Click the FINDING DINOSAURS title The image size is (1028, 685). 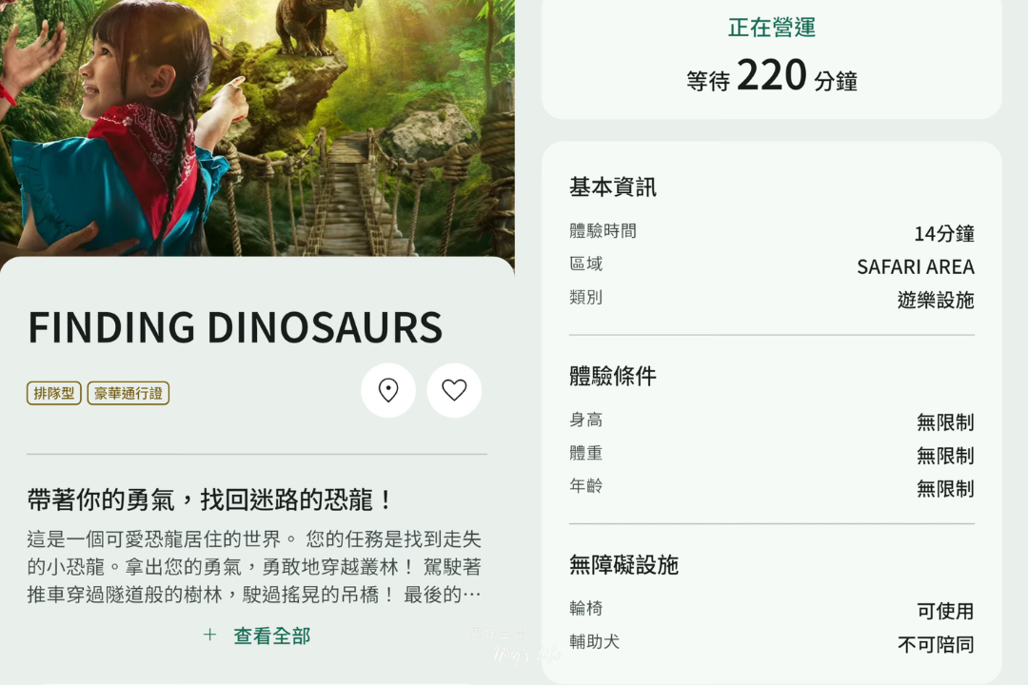point(235,327)
